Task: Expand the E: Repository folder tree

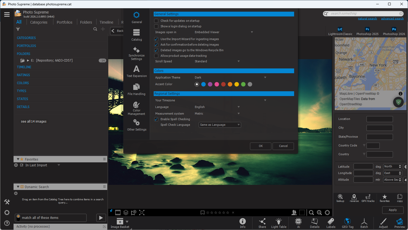Action: pos(28,60)
